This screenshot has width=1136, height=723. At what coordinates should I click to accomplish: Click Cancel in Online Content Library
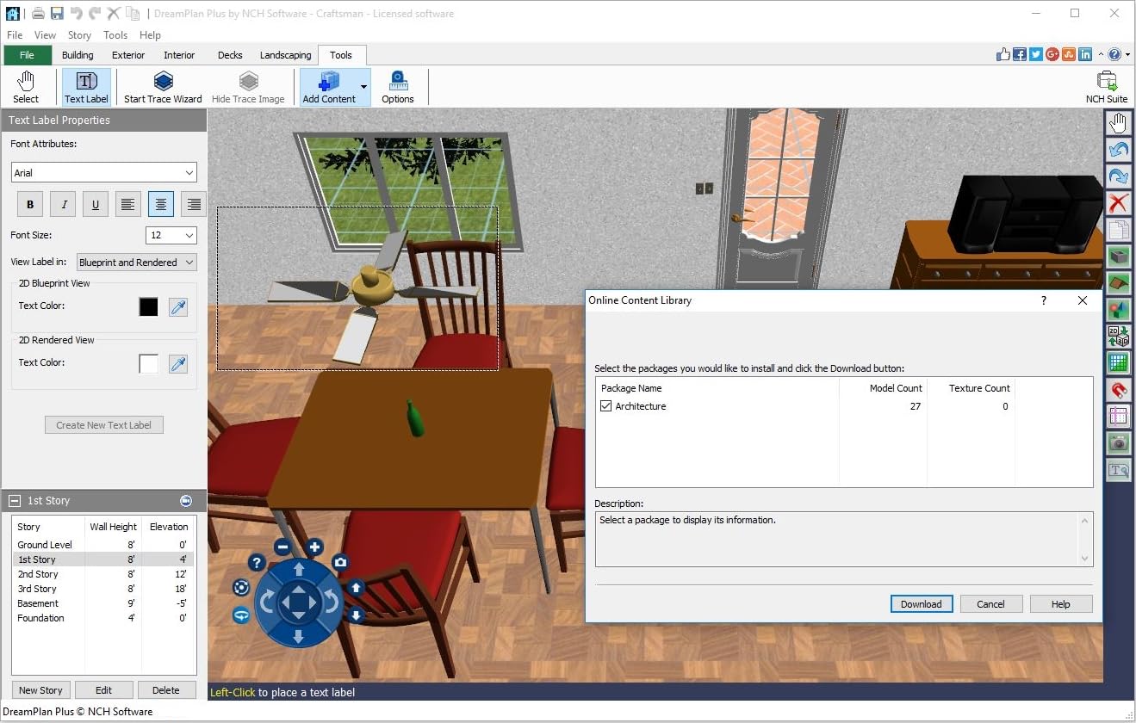point(991,604)
